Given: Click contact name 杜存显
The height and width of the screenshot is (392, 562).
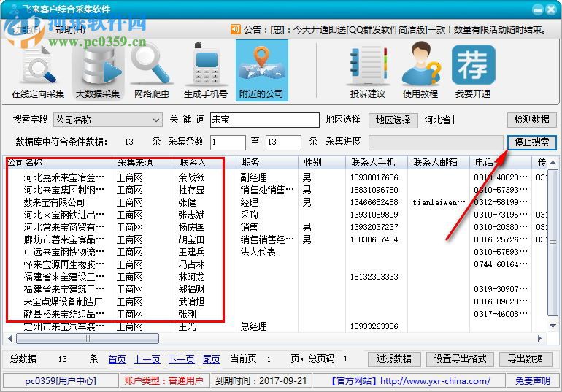Looking at the screenshot, I should [x=191, y=190].
